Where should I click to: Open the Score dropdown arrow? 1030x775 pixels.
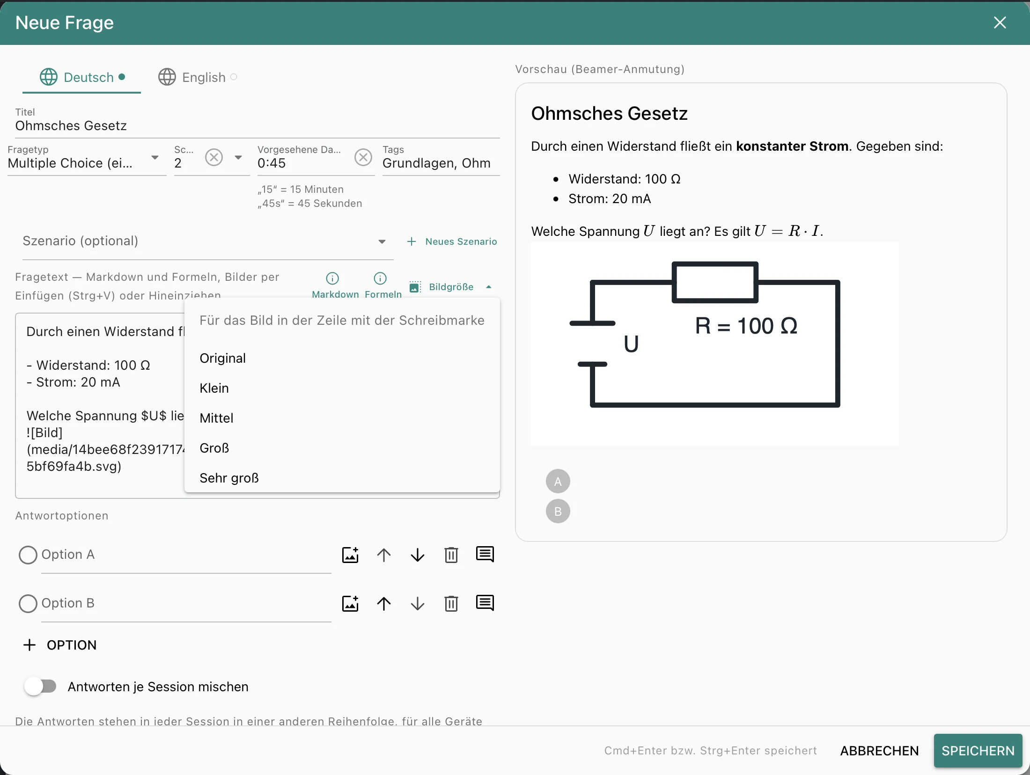(238, 157)
